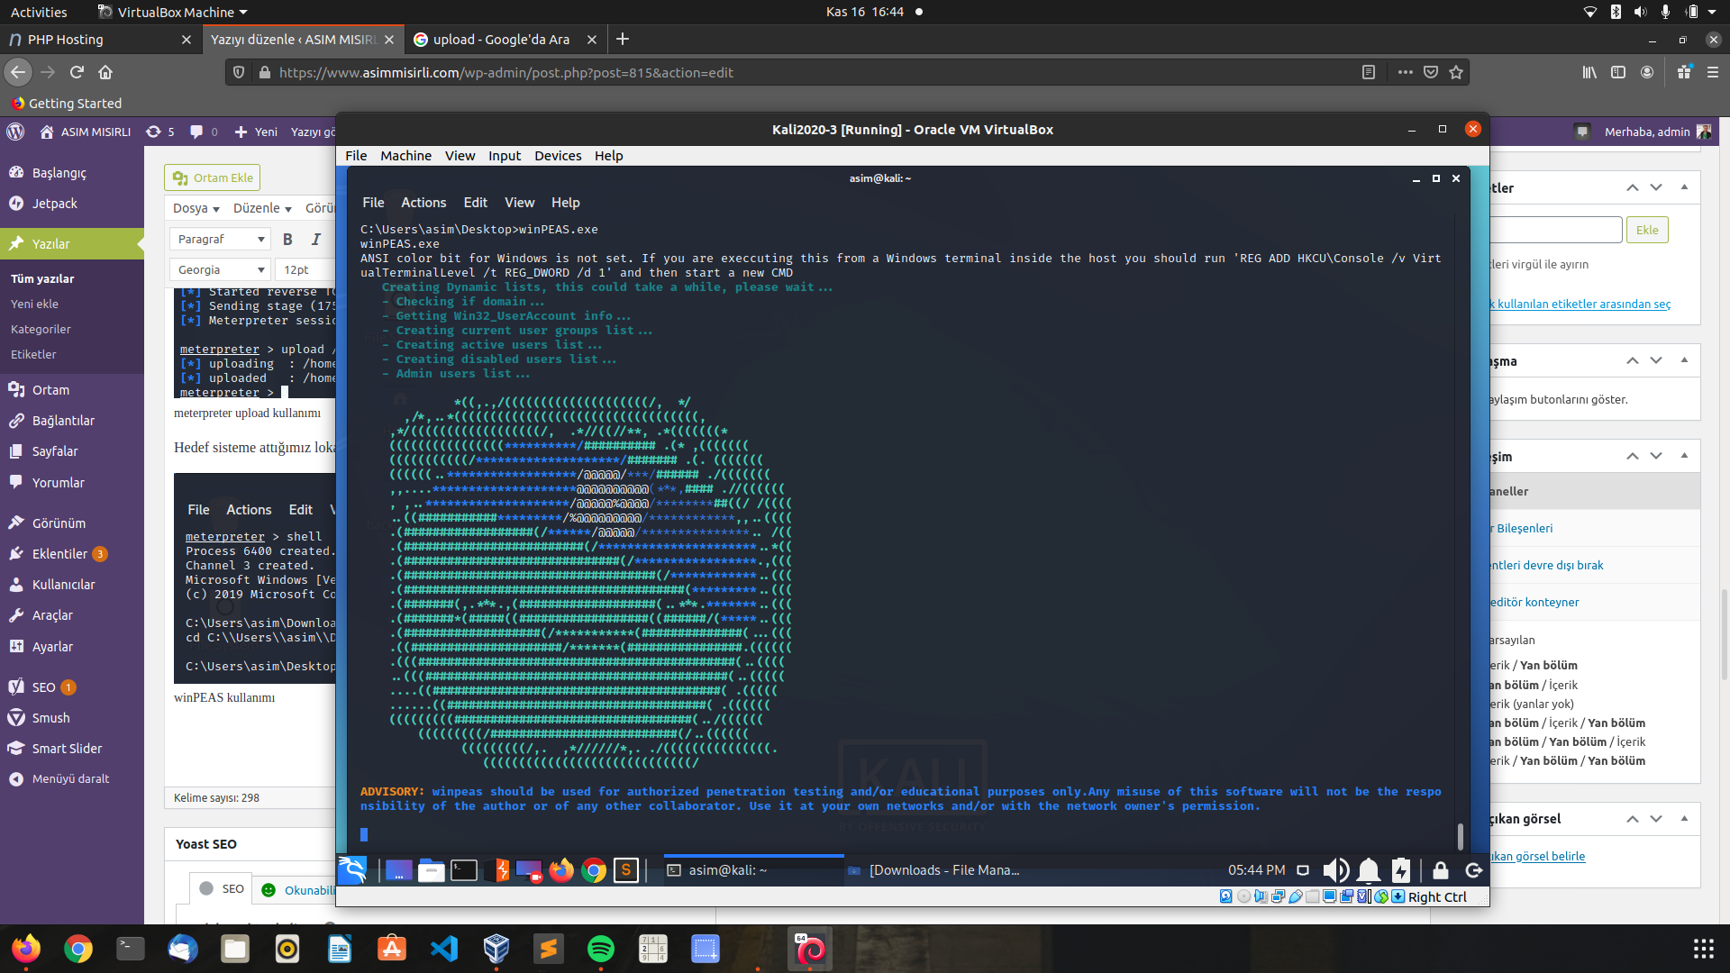The width and height of the screenshot is (1730, 973).
Task: Open WordPress logo menu in admin bar
Action: (15, 132)
